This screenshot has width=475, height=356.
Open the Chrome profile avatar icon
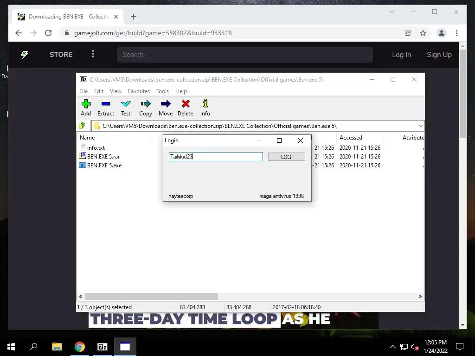point(442,33)
